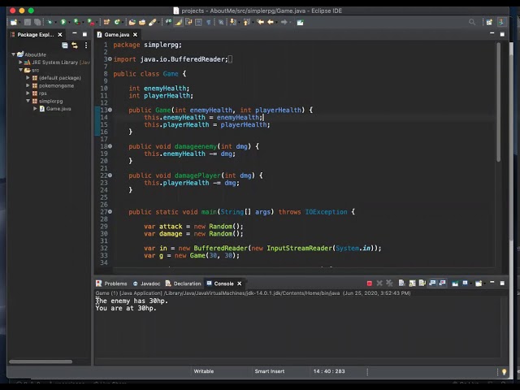Collapse the AboutMe project node

(x=14, y=54)
